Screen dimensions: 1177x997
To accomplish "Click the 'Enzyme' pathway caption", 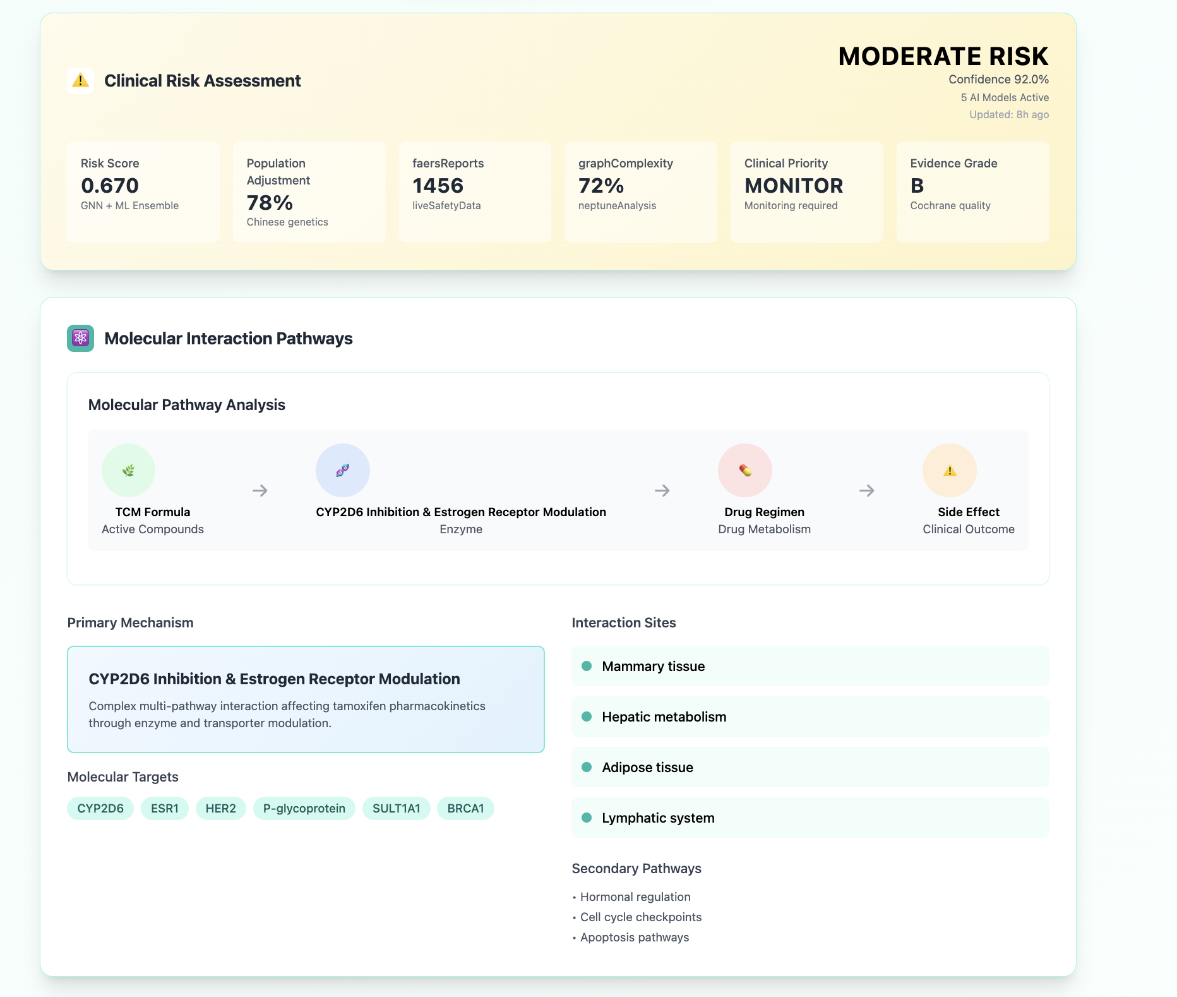I will [461, 529].
